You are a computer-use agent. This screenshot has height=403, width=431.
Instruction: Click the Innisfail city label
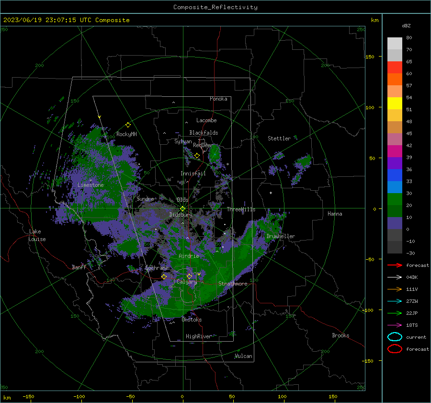pos(193,173)
